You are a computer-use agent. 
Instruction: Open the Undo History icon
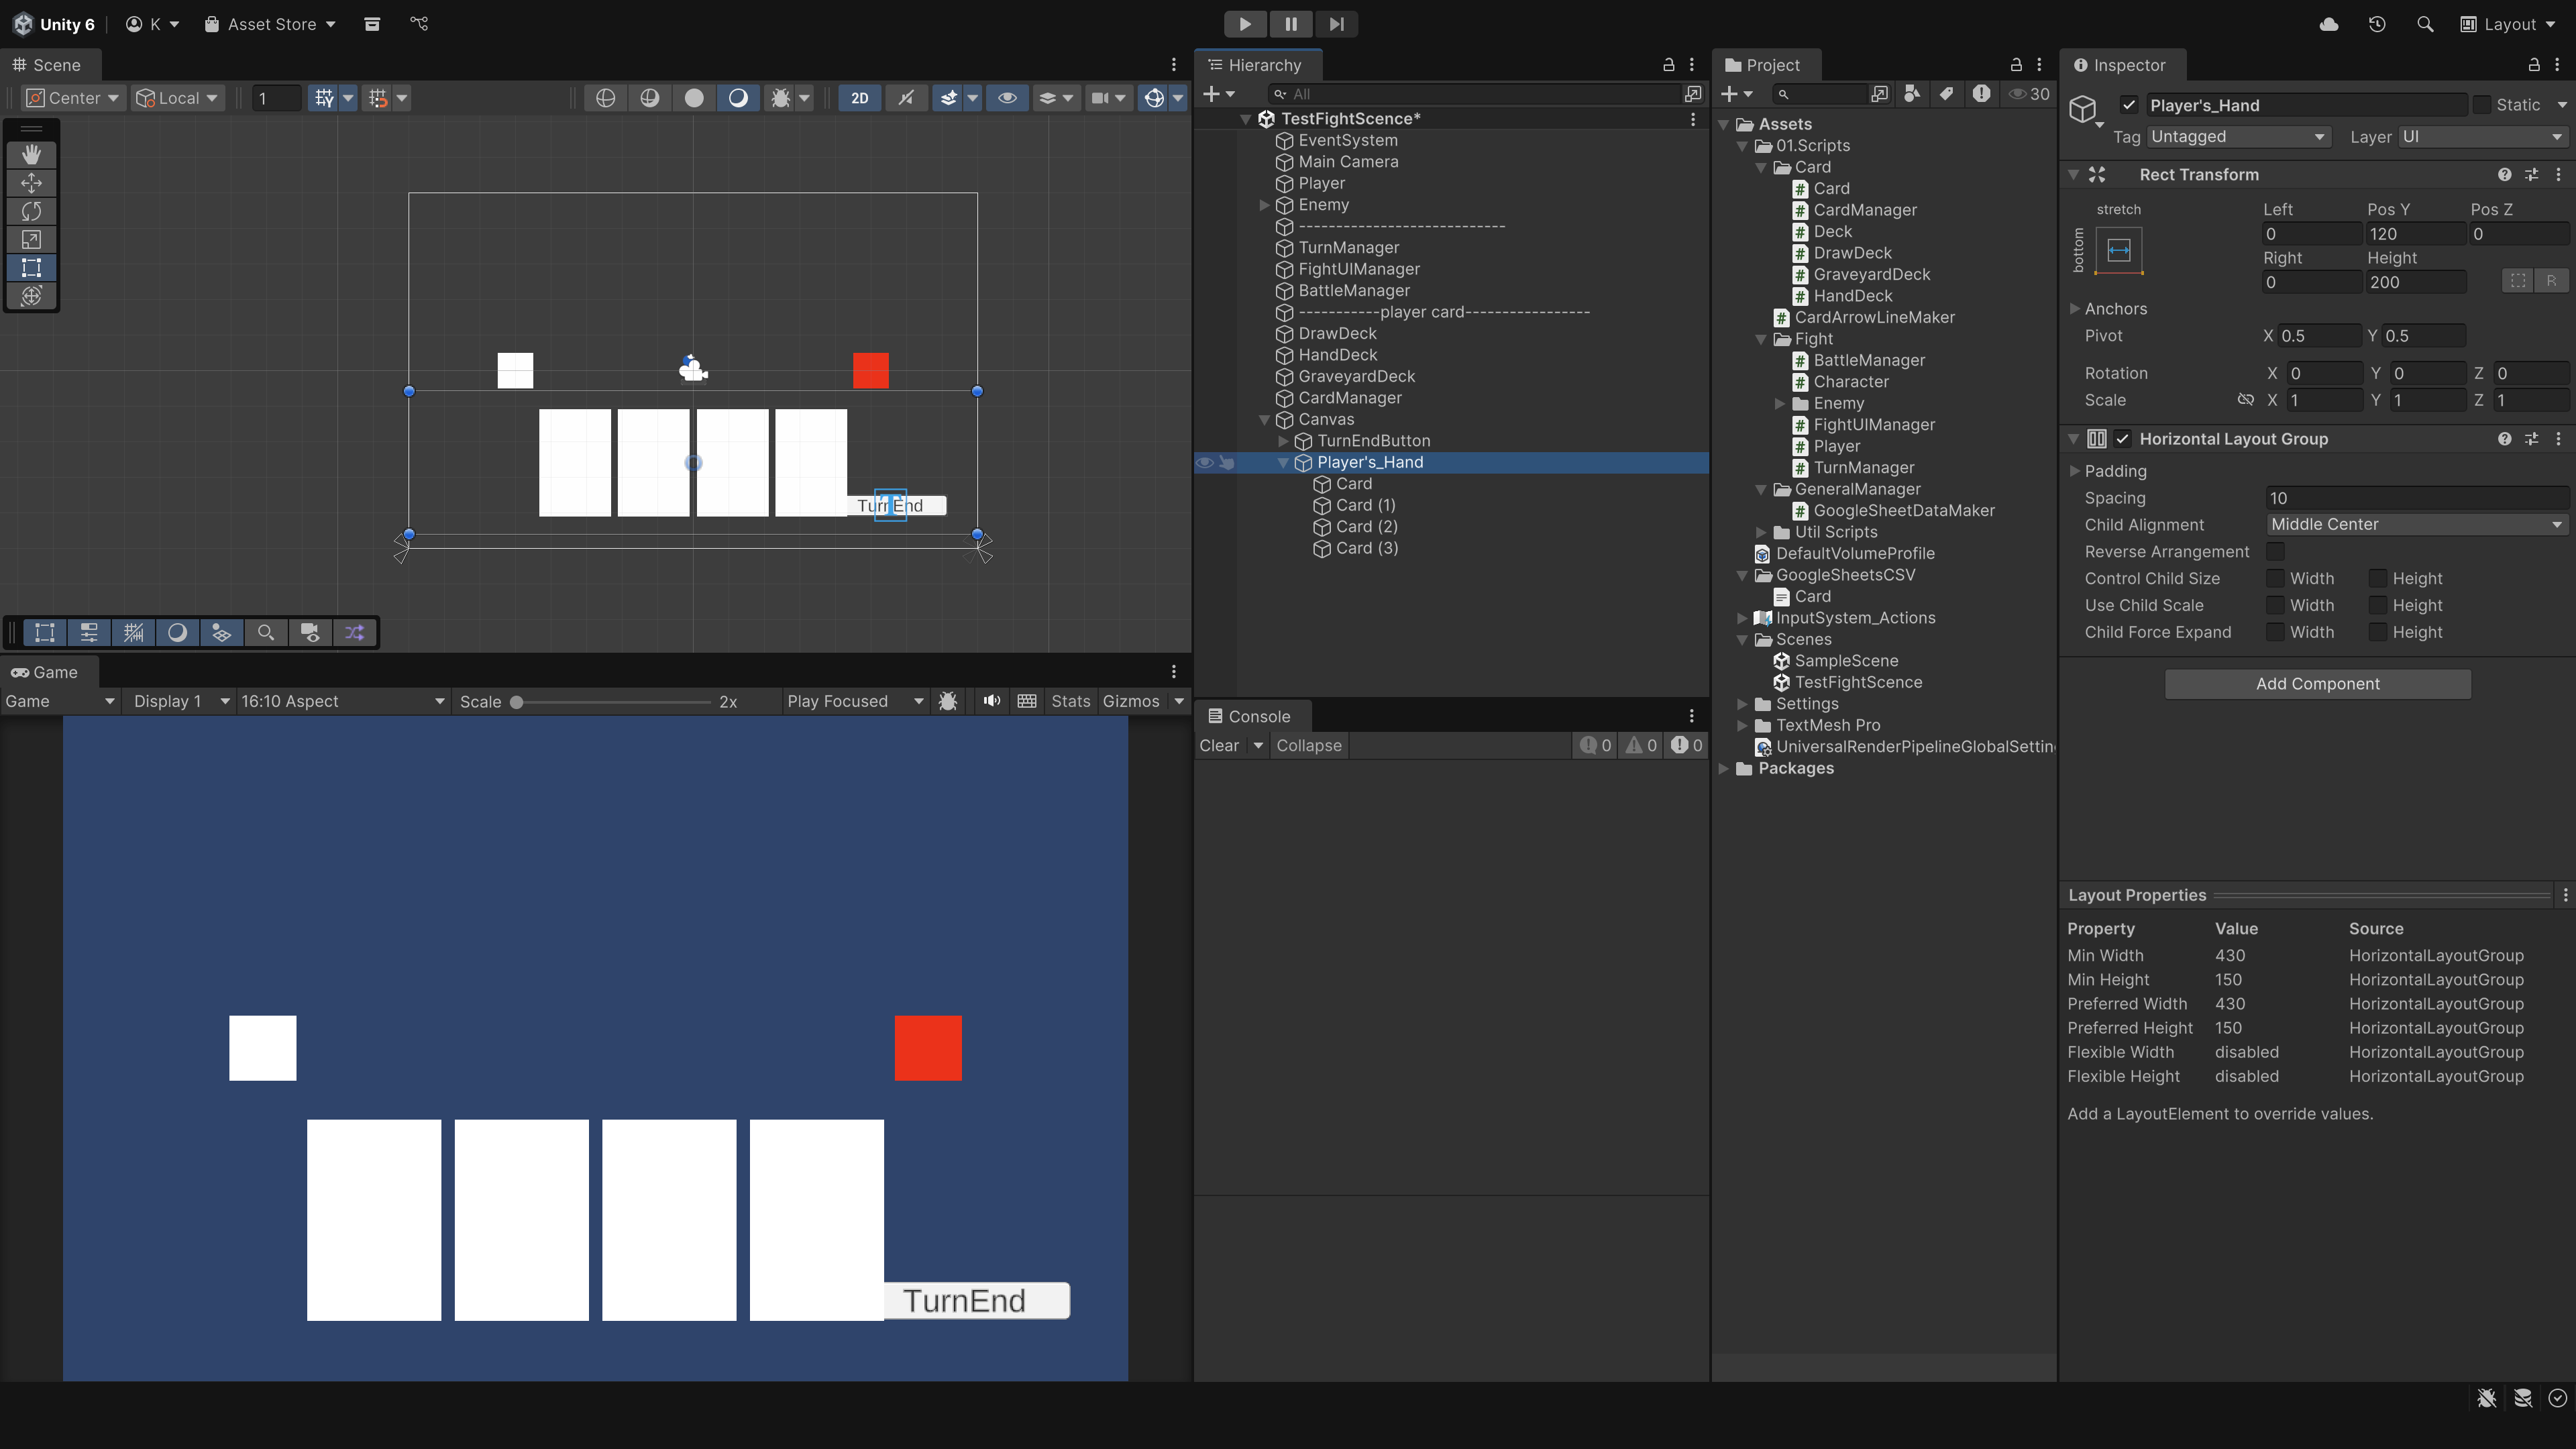tap(2377, 24)
